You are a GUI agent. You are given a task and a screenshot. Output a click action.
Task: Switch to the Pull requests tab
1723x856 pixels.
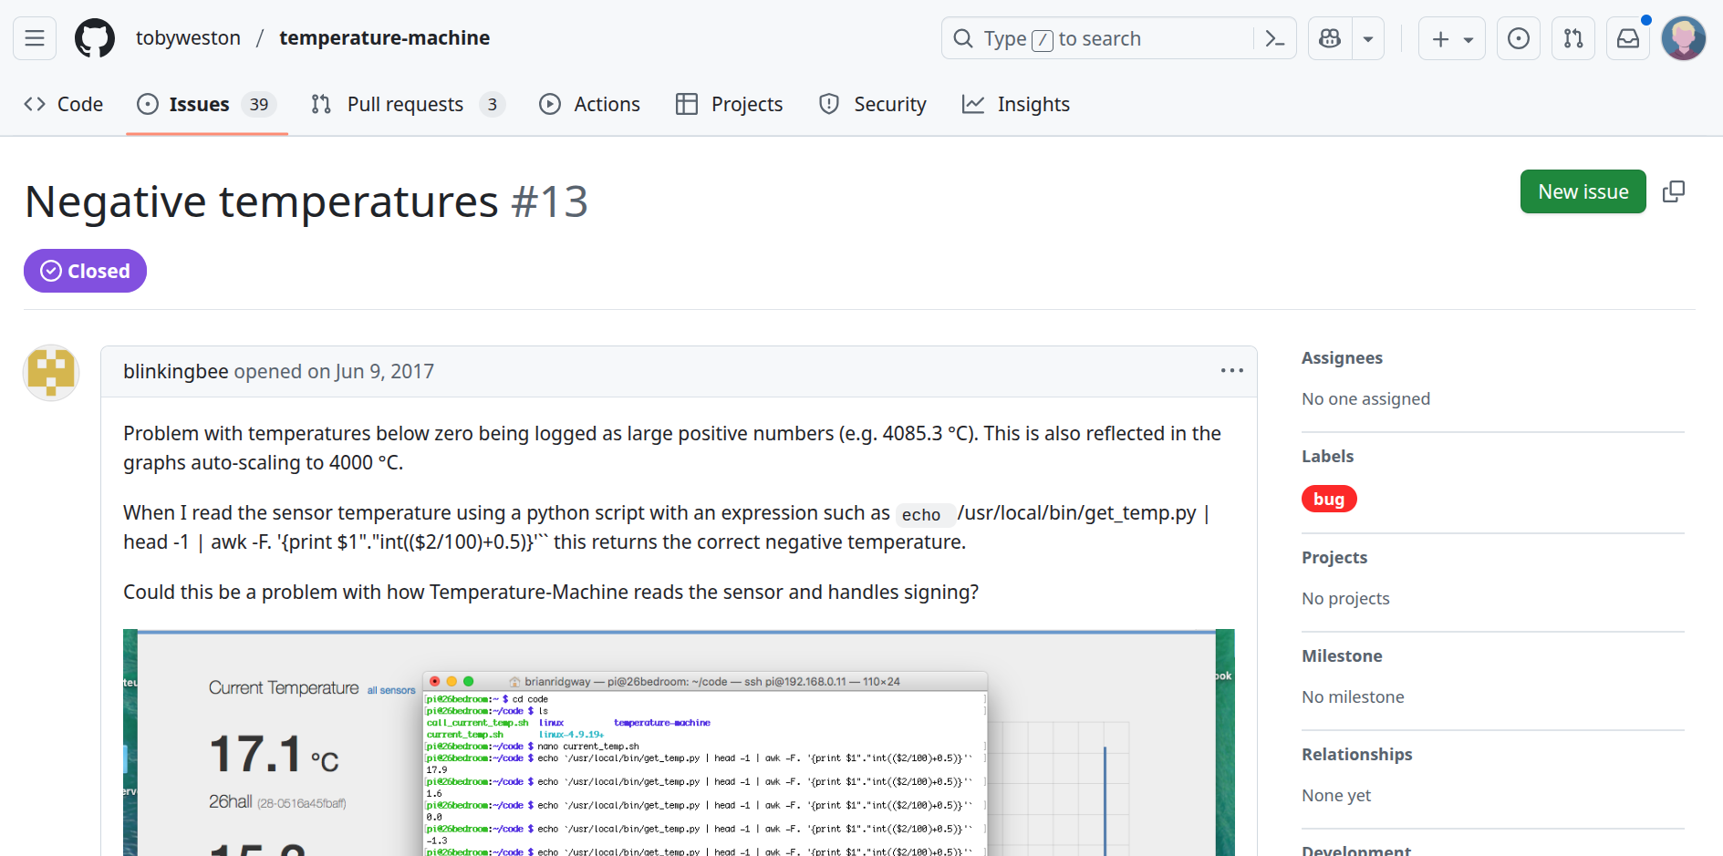[406, 105]
